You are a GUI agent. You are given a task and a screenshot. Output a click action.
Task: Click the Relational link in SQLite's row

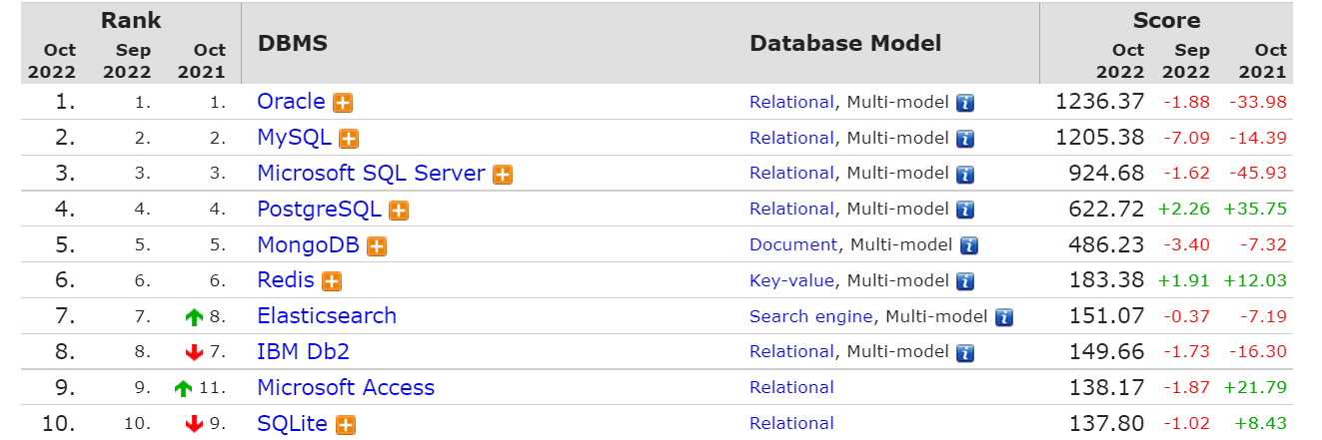[791, 424]
